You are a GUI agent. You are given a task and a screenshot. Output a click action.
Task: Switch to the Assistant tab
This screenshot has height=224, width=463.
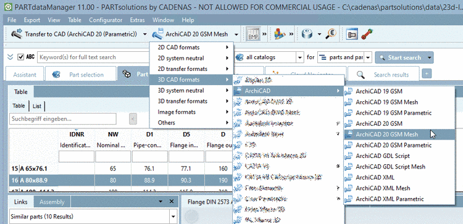point(25,75)
